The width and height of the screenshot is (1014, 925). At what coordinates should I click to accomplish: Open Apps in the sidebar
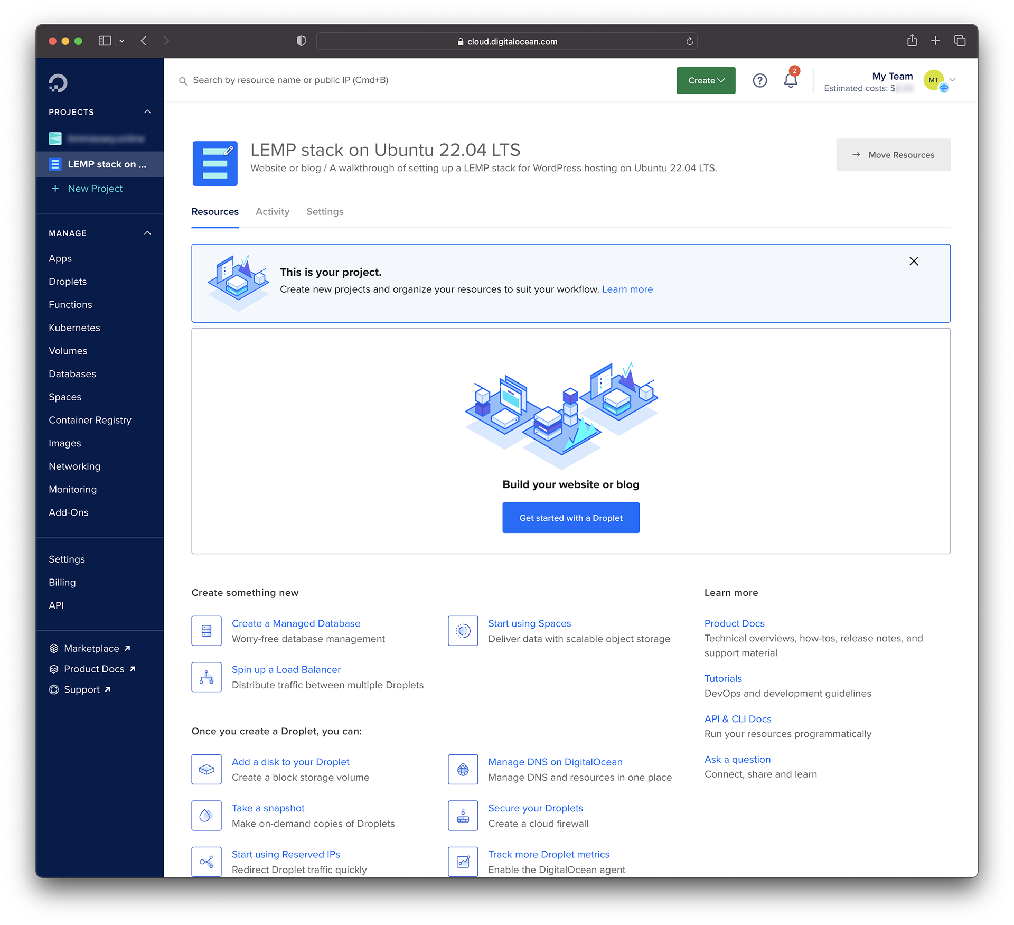60,258
